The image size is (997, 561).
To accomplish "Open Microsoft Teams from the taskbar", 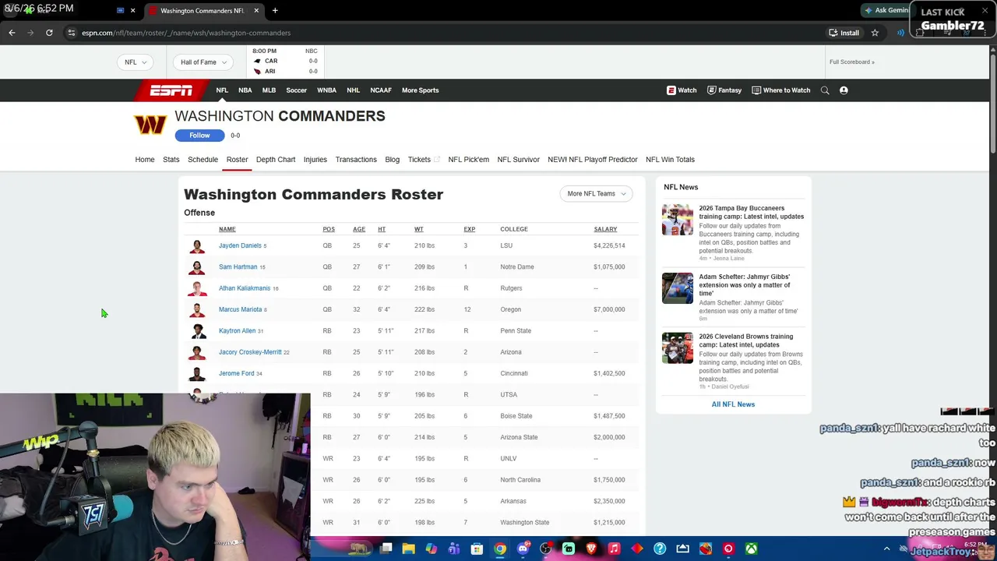I will pos(454,549).
